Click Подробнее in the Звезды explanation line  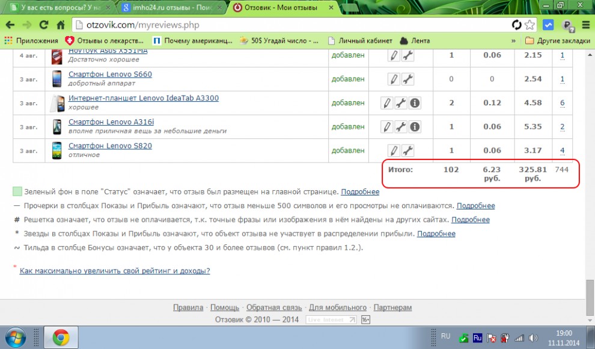click(436, 234)
